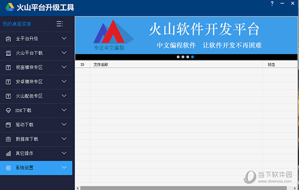Select the 视窗模块专区 menu item

coord(36,67)
